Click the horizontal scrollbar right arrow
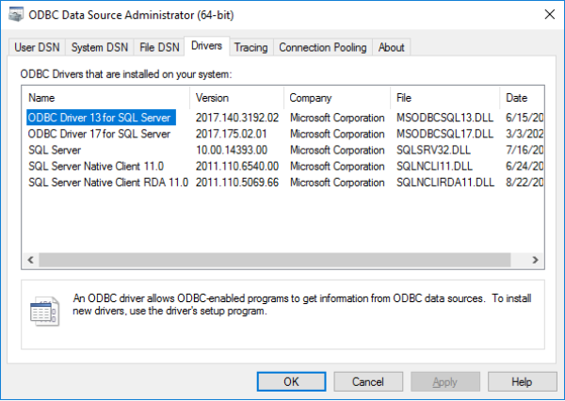 coord(536,260)
